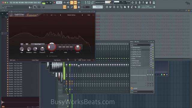Open the ADD menu

[17, 3]
